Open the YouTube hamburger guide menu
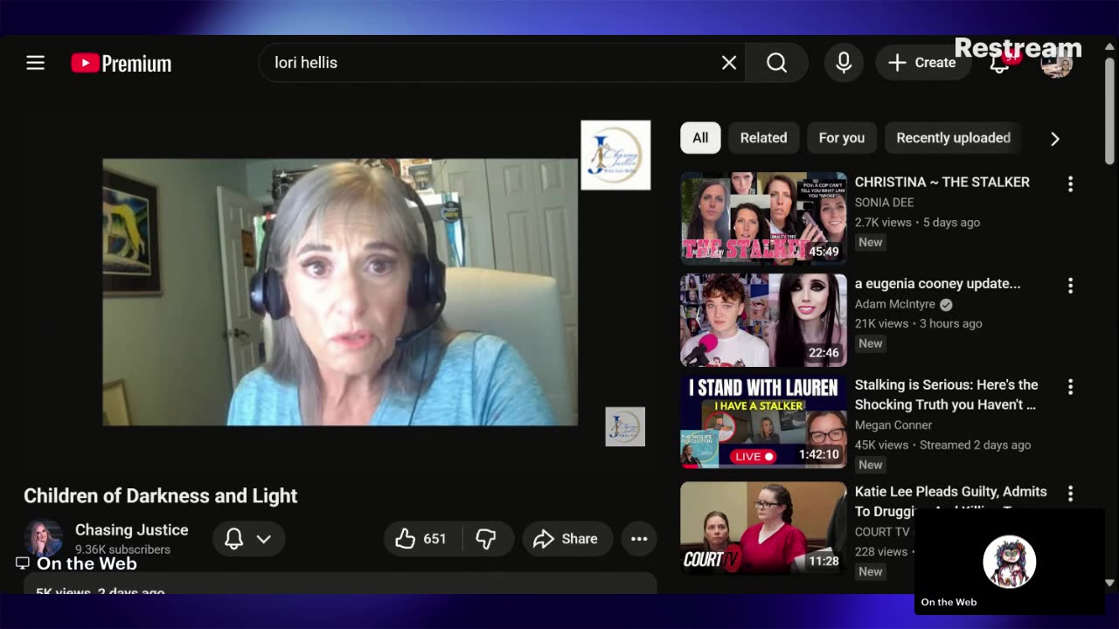 [35, 63]
